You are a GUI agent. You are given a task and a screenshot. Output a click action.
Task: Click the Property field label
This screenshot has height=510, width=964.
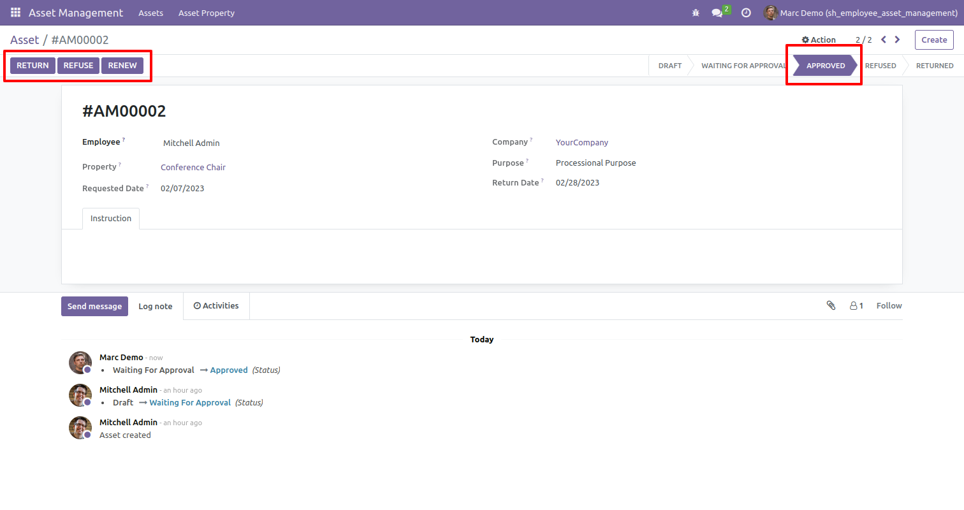click(x=99, y=167)
